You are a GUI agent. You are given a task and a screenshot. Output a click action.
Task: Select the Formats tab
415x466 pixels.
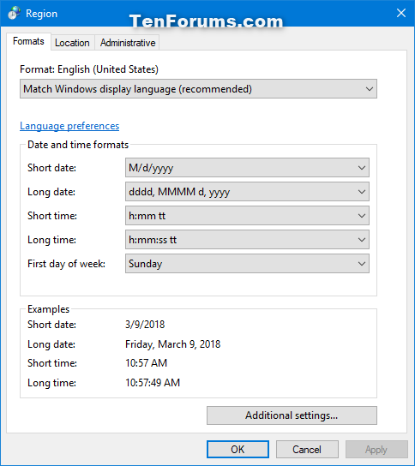28,41
